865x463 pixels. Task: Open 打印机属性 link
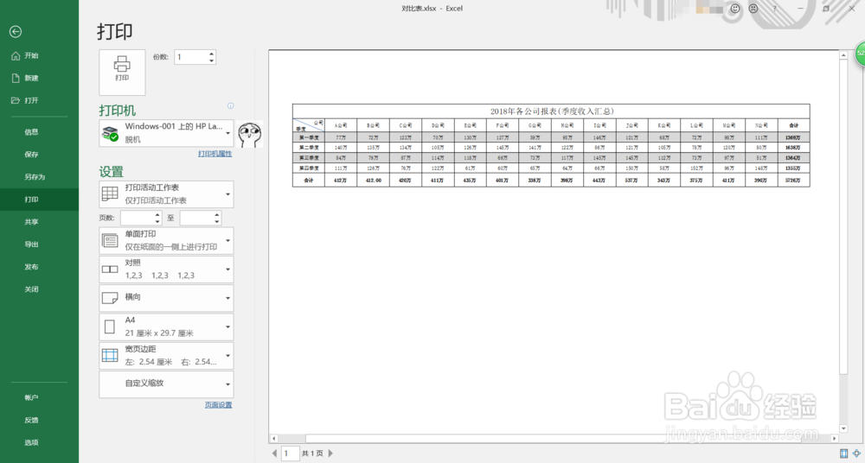pos(215,154)
